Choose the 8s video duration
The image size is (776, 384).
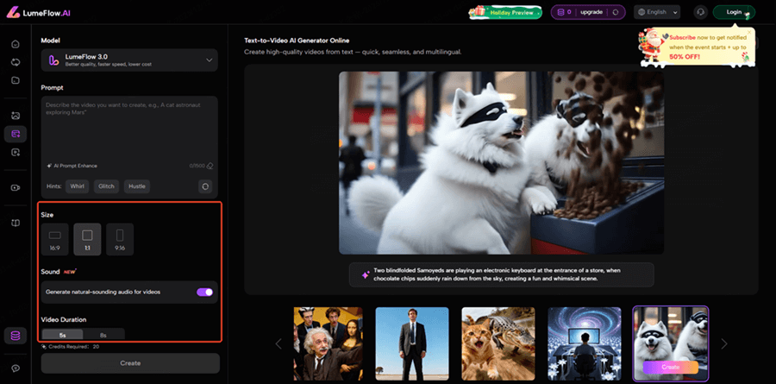pos(103,335)
